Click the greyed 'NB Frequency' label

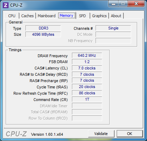80,41
